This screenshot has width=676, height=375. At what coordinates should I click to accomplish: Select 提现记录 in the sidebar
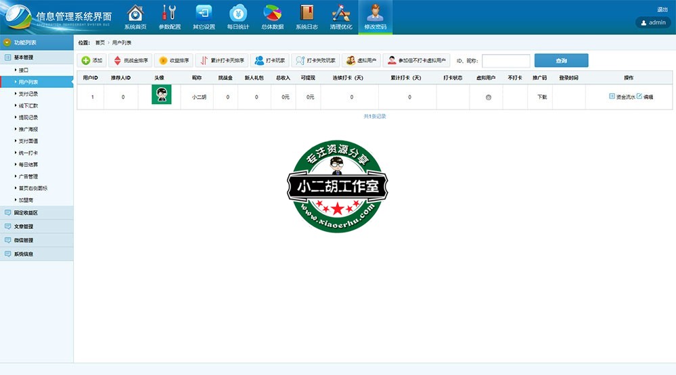pos(28,117)
